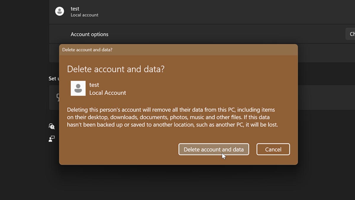355x200 pixels.
Task: Click the test name in the background account row
Action: 75,9
